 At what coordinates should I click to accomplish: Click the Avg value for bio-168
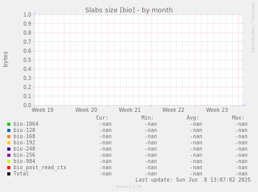[x=196, y=137]
